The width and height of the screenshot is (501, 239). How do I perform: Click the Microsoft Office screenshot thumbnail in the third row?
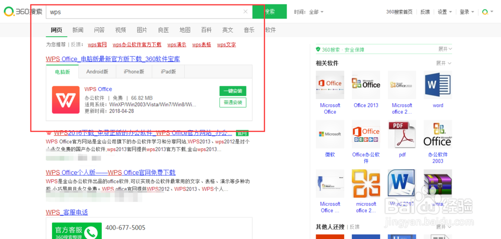coord(330,183)
